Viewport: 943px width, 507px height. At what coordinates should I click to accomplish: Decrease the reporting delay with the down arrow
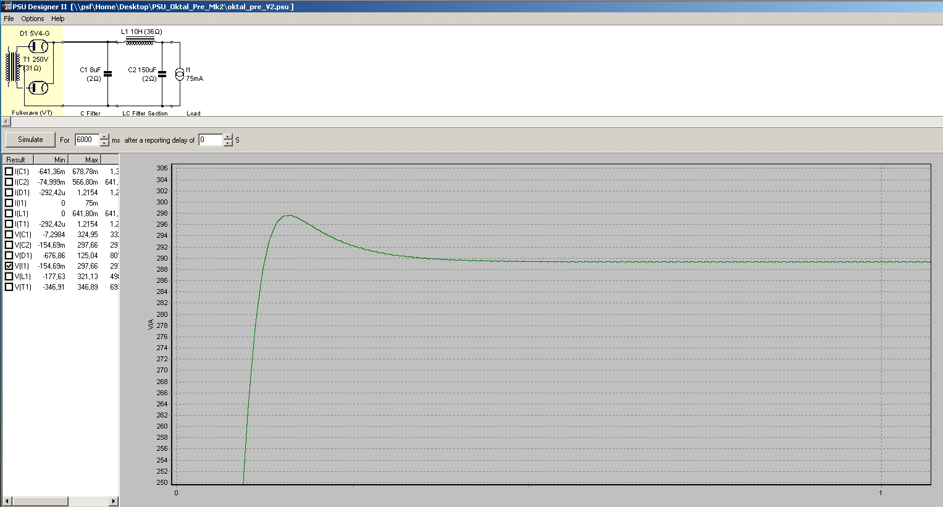228,143
